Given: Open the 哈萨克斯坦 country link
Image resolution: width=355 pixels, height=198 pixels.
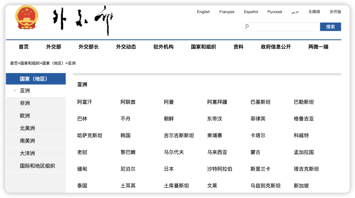Looking at the screenshot, I should point(90,135).
